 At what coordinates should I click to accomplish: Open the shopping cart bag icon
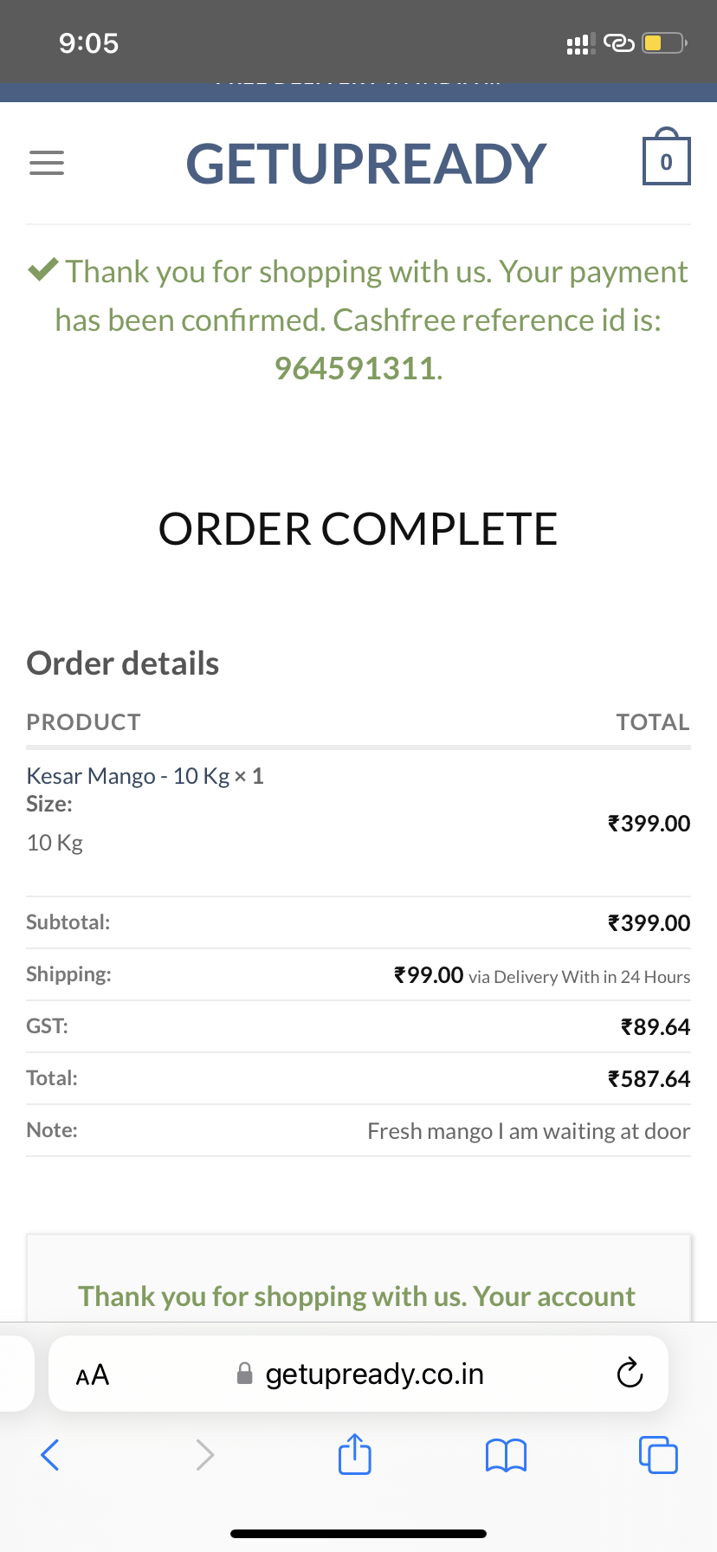click(666, 159)
